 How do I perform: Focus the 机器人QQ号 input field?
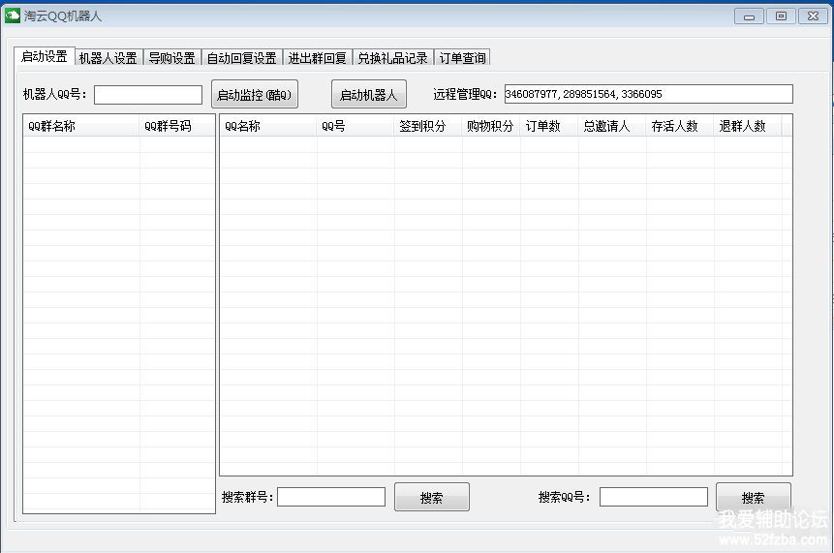pos(148,95)
